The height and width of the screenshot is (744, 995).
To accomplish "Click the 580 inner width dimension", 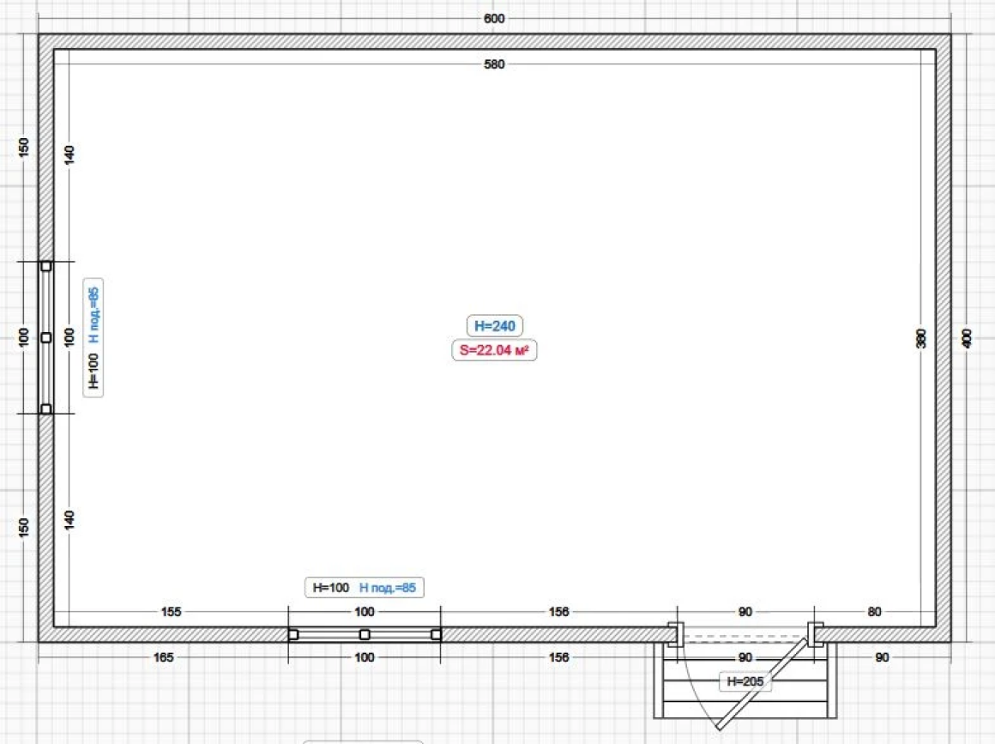I will point(494,64).
